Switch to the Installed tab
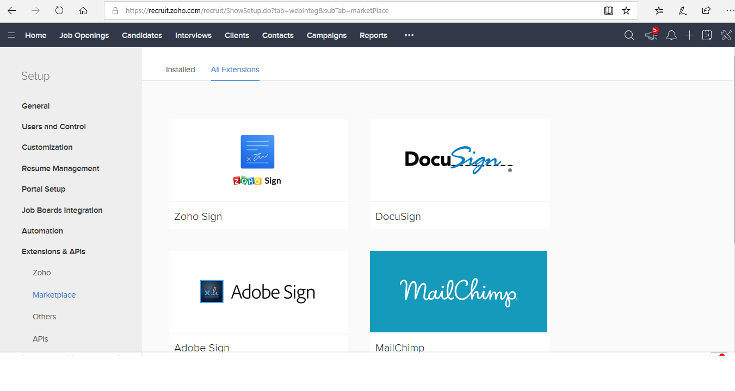The width and height of the screenshot is (735, 391). coord(181,70)
